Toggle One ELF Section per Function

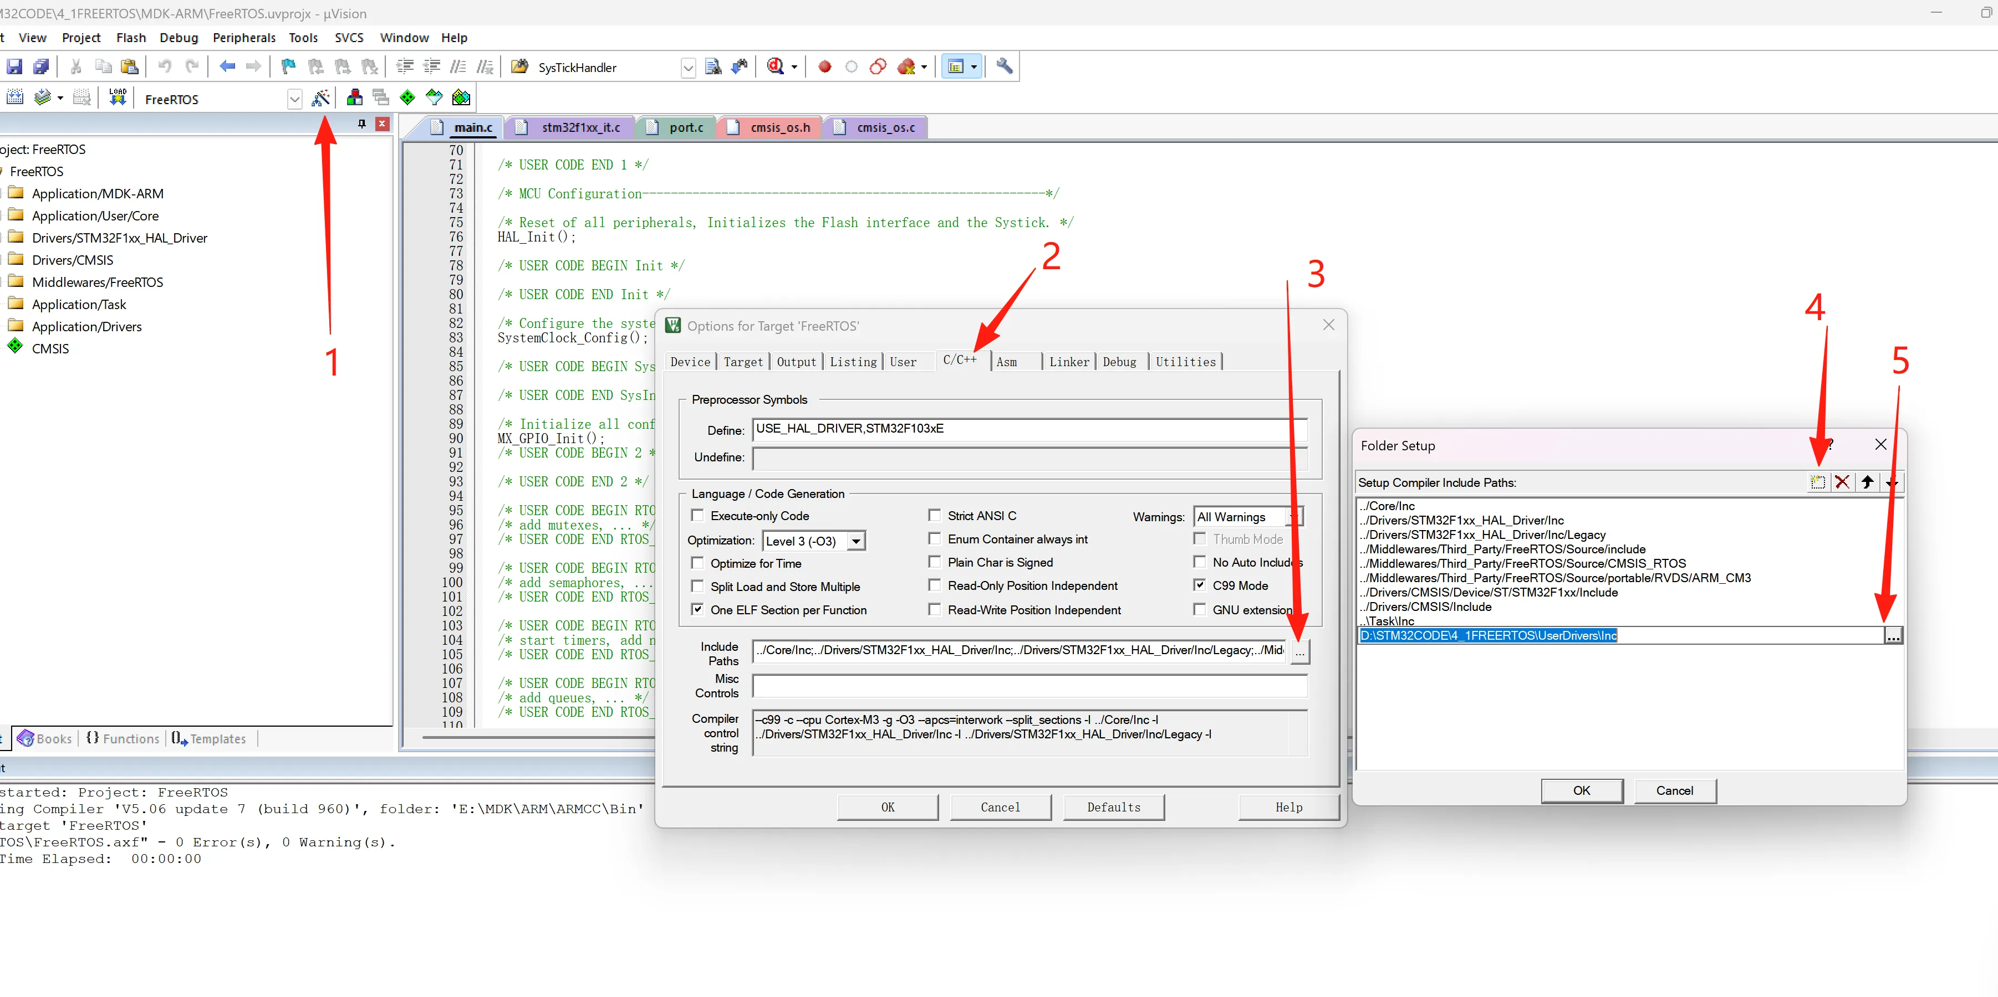pyautogui.click(x=697, y=610)
